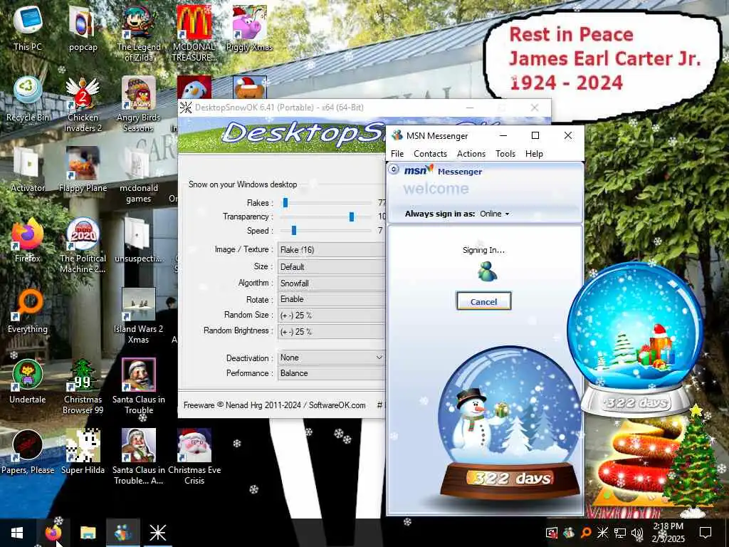
Task: Click the MSN Messenger taskbar button
Action: tap(122, 533)
